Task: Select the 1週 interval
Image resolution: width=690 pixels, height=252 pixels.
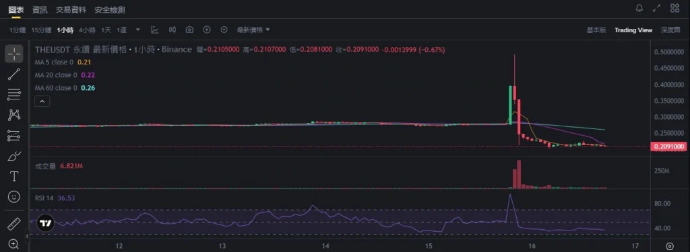Action: tap(122, 30)
